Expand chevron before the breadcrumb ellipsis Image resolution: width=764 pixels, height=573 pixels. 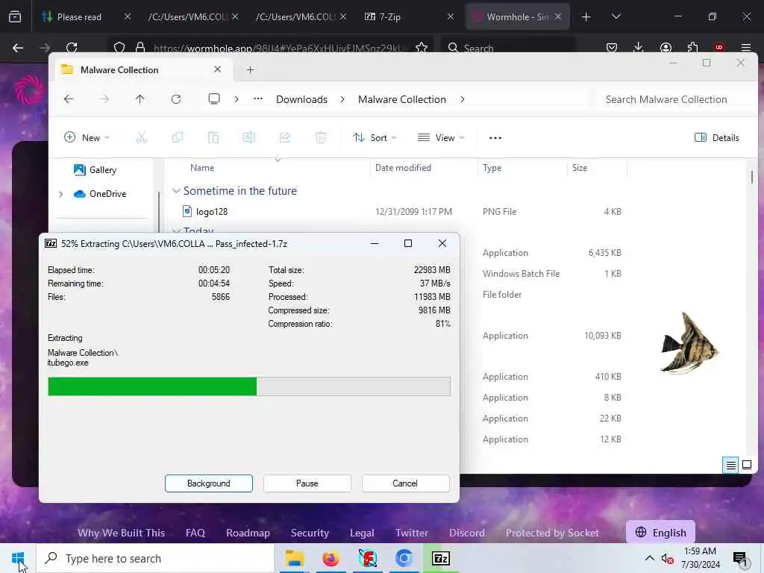click(x=237, y=99)
